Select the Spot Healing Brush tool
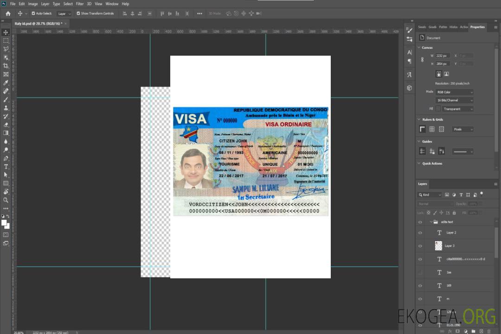The height and width of the screenshot is (334, 501). (6, 91)
